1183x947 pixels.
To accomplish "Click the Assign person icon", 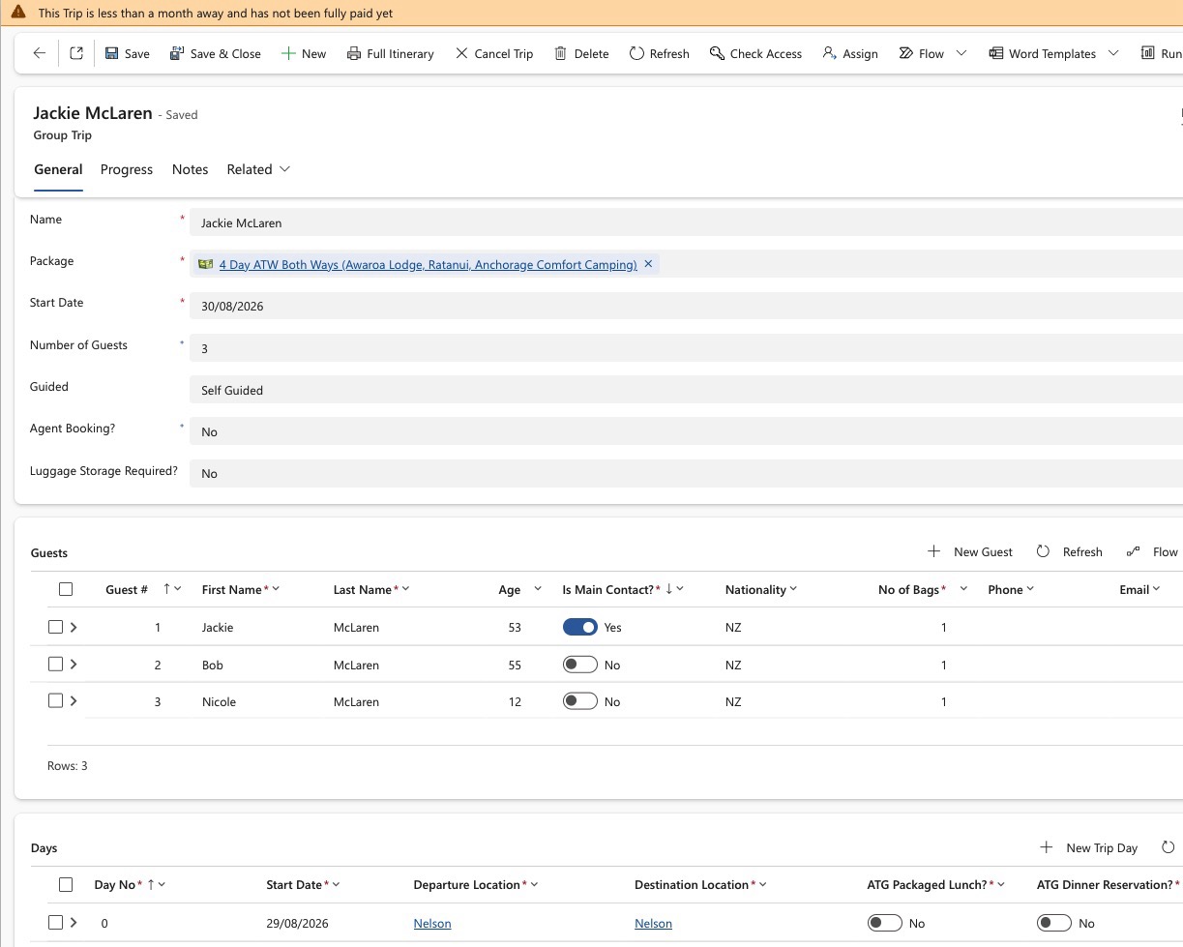I will coord(829,53).
